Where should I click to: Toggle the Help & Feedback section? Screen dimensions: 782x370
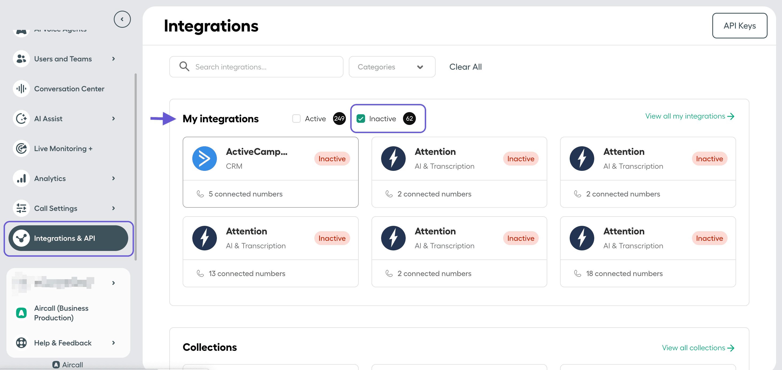pyautogui.click(x=62, y=343)
